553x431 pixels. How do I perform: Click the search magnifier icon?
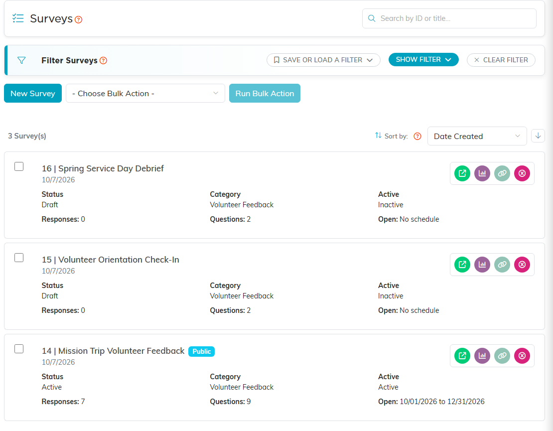click(x=371, y=18)
